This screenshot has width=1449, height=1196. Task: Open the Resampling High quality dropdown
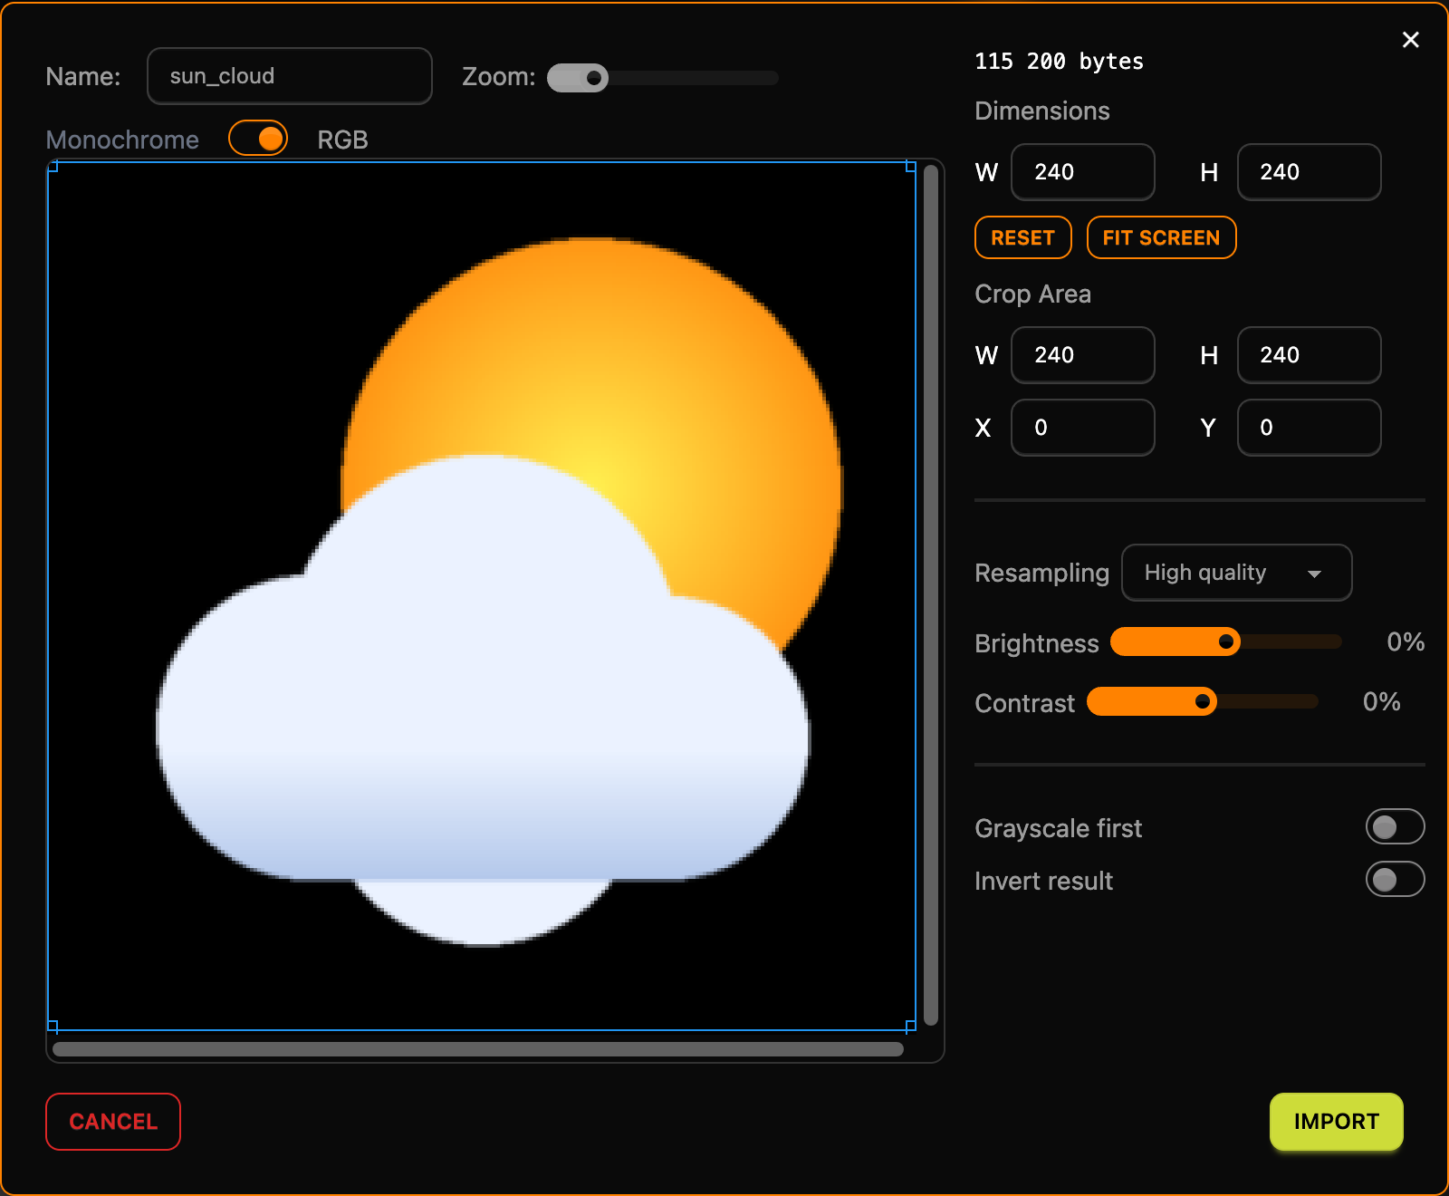[1236, 573]
